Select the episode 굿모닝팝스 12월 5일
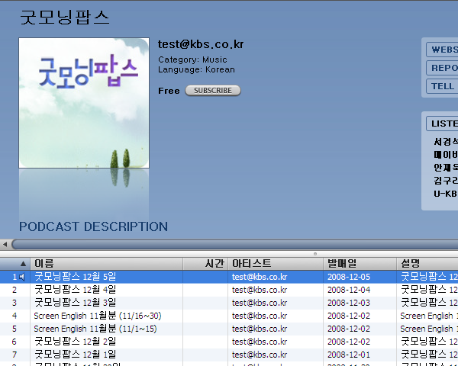The width and height of the screenshot is (458, 366). [76, 276]
